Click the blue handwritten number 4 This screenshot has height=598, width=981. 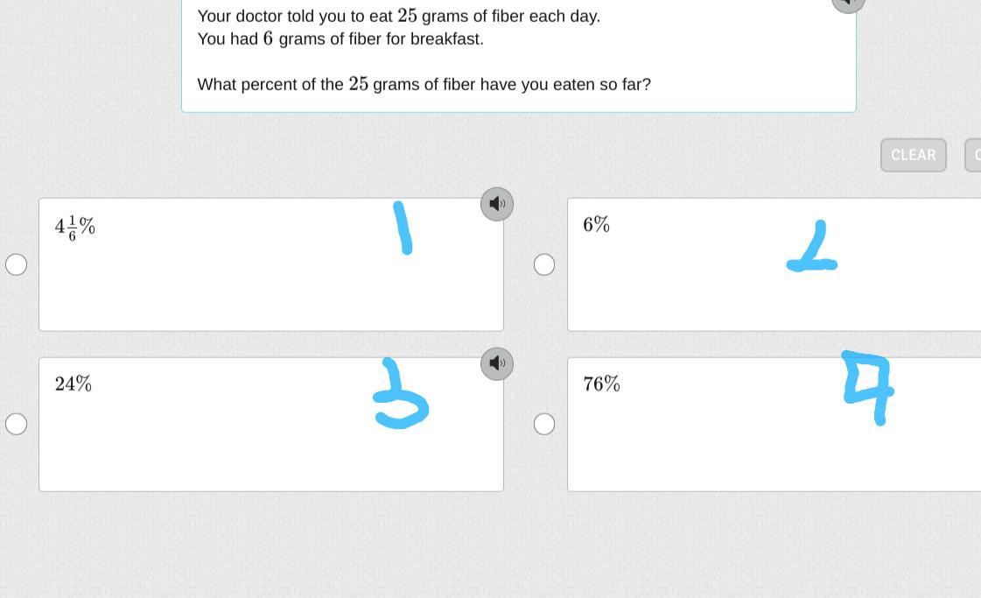[x=867, y=385]
